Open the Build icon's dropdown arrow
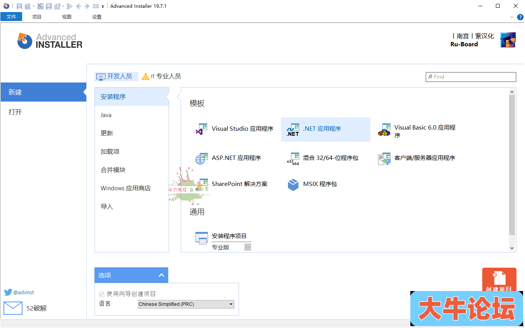 pyautogui.click(x=33, y=6)
